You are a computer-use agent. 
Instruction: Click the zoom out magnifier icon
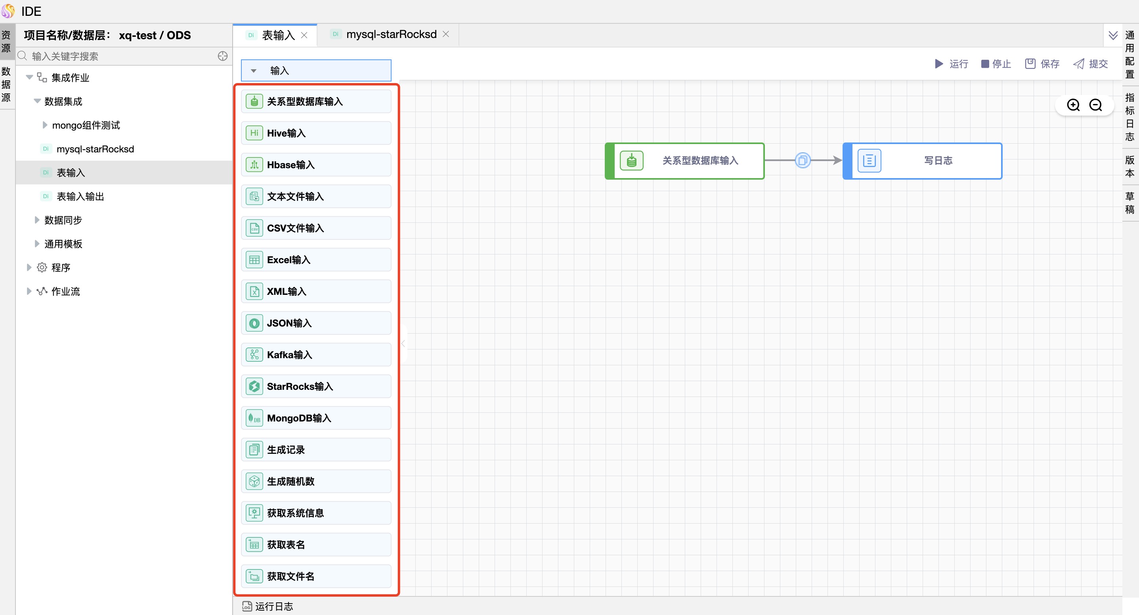click(1095, 105)
